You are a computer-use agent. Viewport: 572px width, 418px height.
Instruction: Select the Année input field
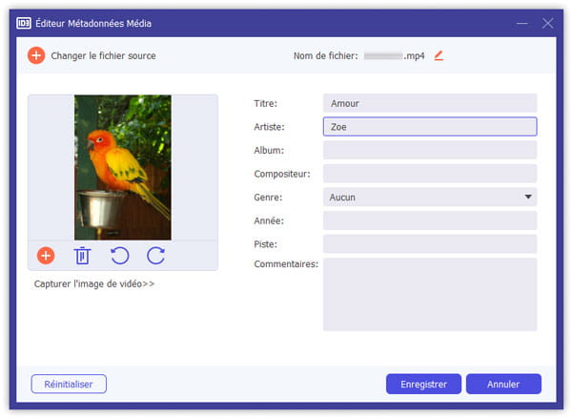pos(429,221)
